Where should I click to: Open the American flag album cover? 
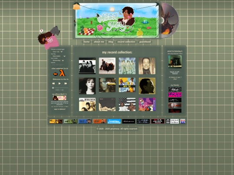click(127, 105)
